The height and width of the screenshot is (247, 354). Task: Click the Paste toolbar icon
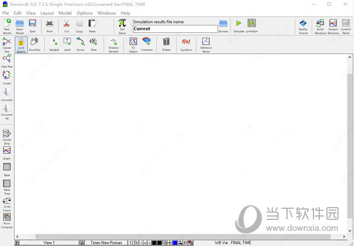(92, 26)
